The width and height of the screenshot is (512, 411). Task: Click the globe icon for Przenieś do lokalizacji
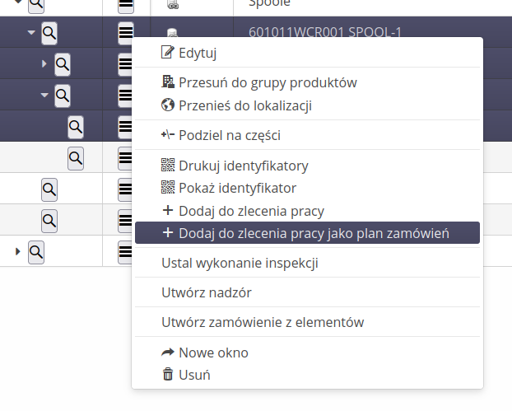168,105
